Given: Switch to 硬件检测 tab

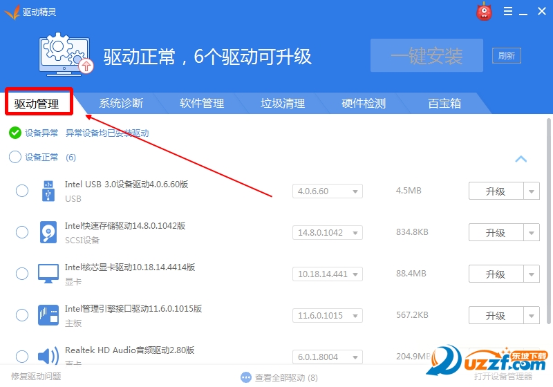Looking at the screenshot, I should (x=364, y=103).
